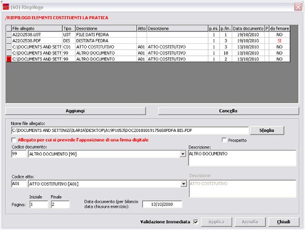Click the red row selector of last row
The height and width of the screenshot is (230, 305).
(9, 59)
